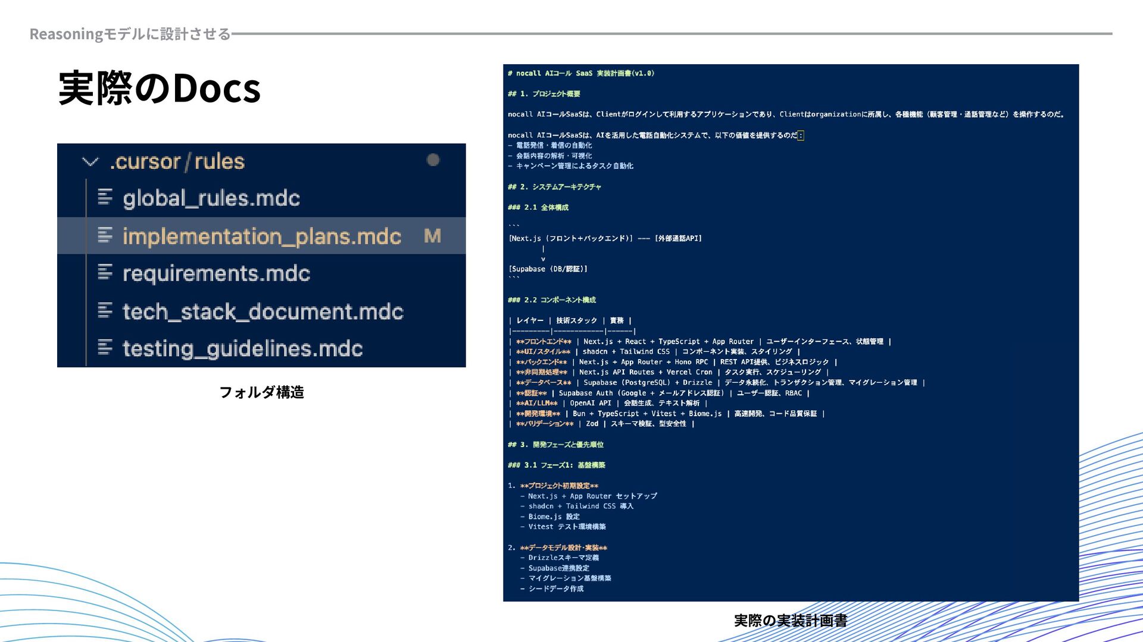The image size is (1143, 642).
Task: Select implementation_plans.mdc file
Action: tap(262, 237)
